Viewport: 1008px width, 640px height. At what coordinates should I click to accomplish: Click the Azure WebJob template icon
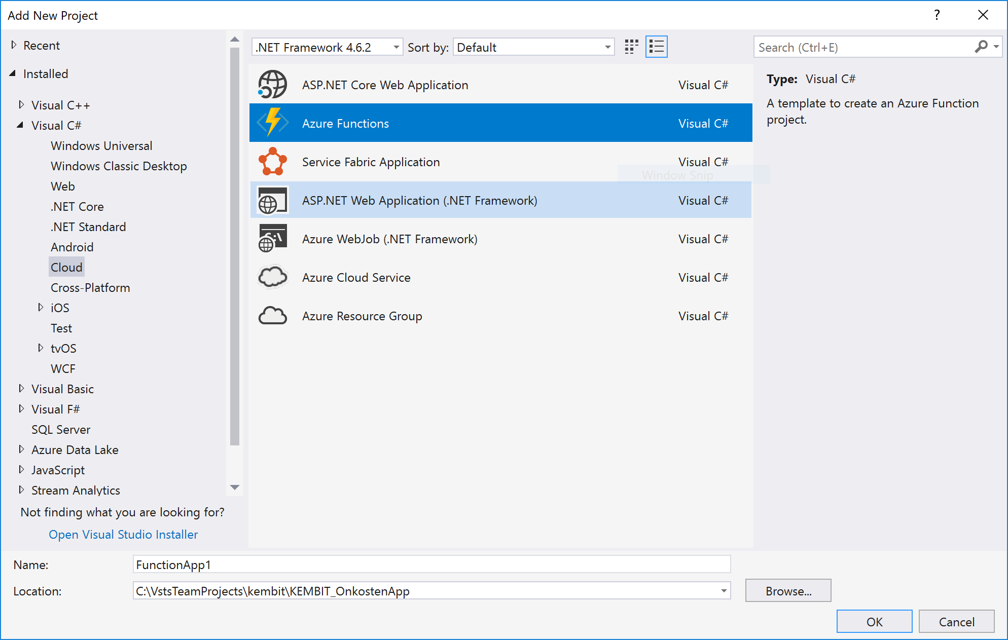point(272,238)
